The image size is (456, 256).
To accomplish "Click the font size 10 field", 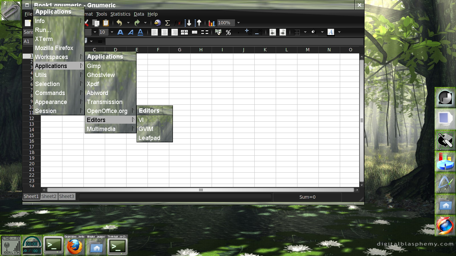I will tap(103, 32).
